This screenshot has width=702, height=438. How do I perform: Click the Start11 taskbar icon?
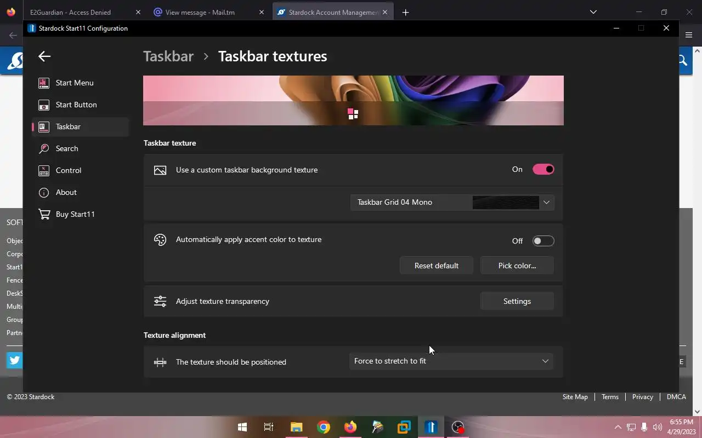(x=431, y=427)
